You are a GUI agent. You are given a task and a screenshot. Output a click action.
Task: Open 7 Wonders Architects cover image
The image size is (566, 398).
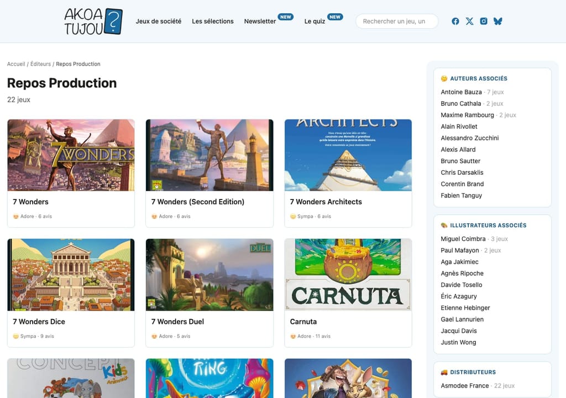(348, 155)
